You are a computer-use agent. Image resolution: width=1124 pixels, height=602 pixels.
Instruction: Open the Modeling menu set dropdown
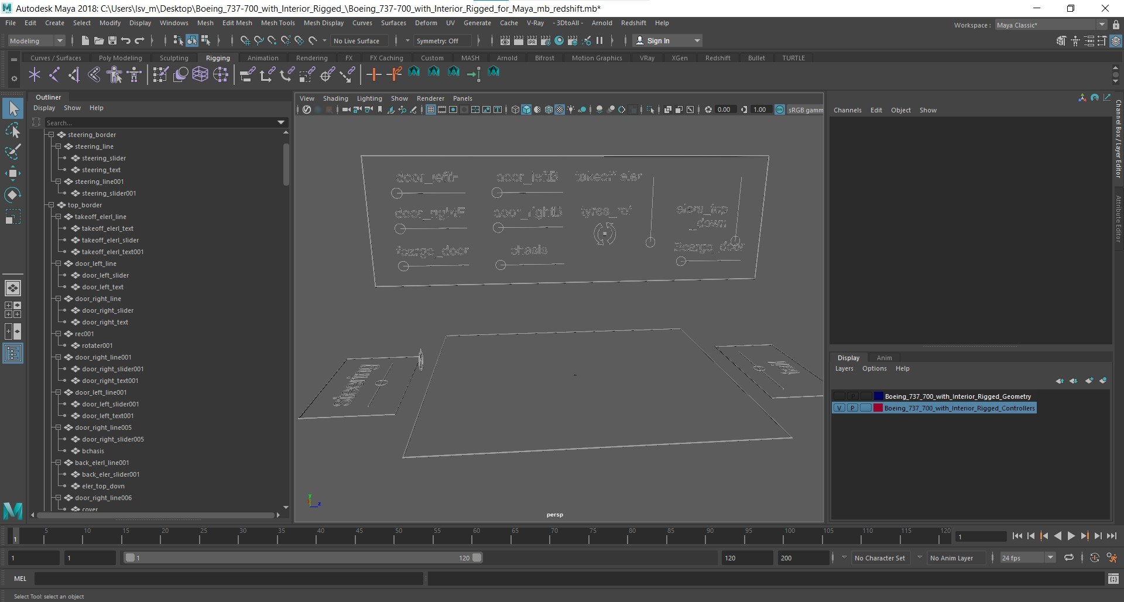36,41
